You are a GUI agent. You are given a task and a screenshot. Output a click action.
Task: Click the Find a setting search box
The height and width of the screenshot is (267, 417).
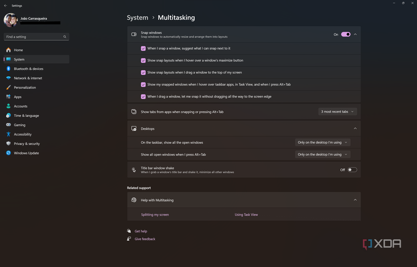[x=33, y=37]
